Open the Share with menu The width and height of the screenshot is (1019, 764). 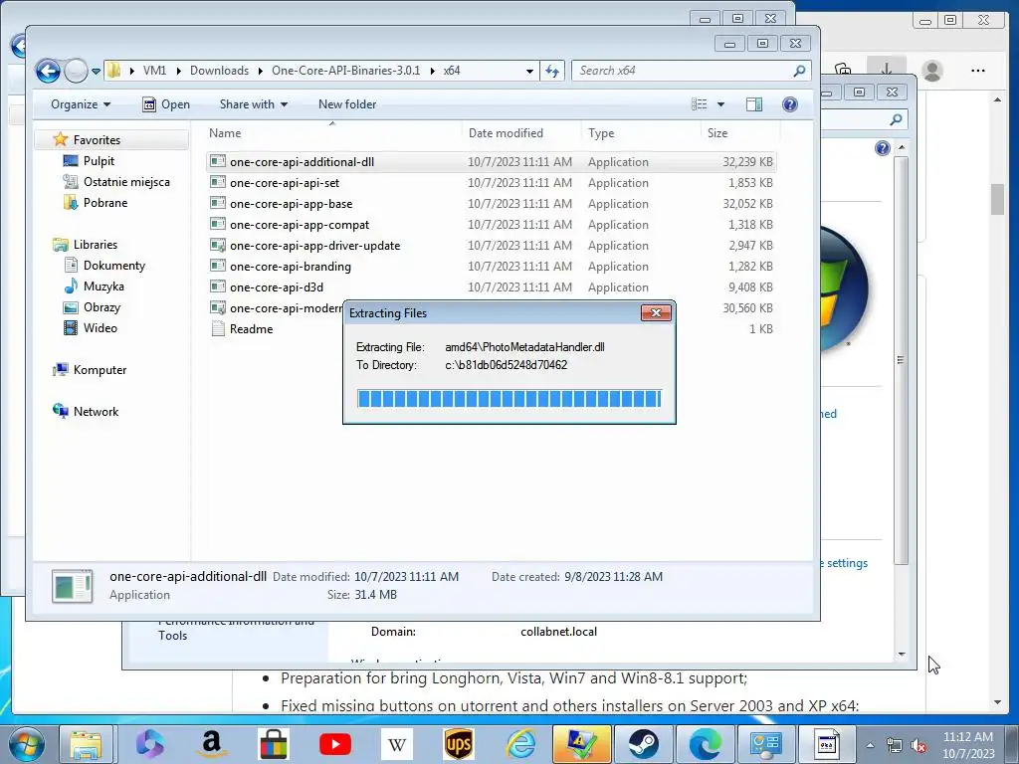(x=254, y=104)
